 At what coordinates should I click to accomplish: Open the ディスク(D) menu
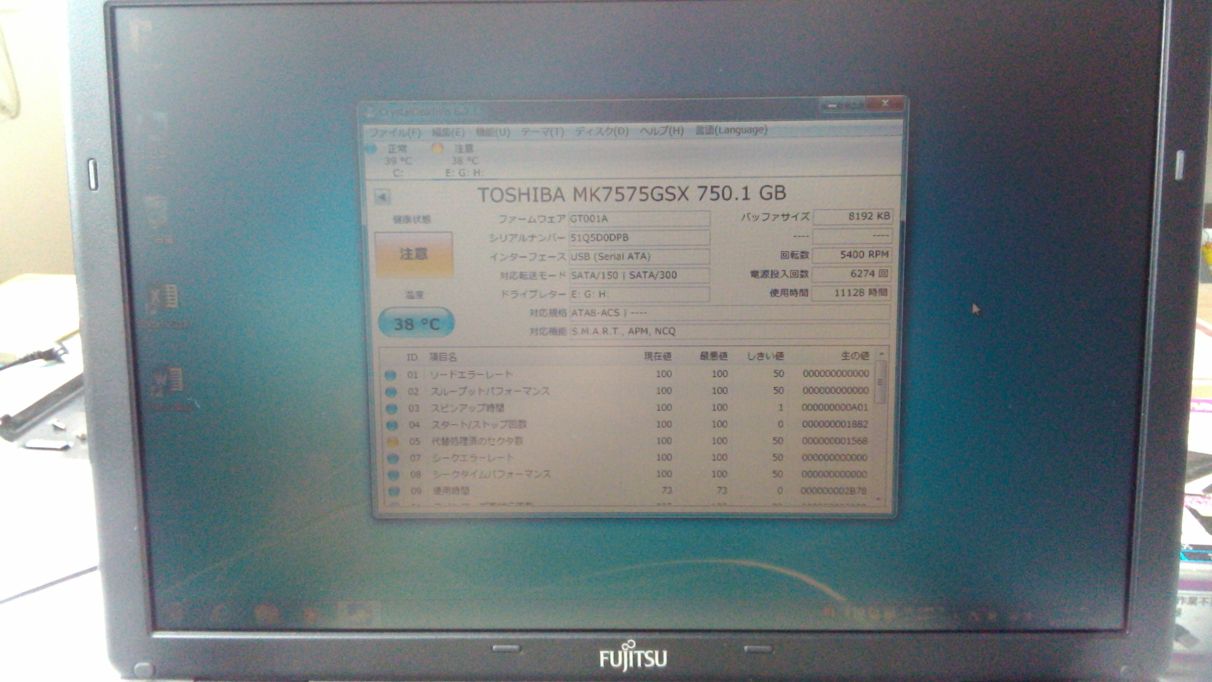(x=601, y=131)
